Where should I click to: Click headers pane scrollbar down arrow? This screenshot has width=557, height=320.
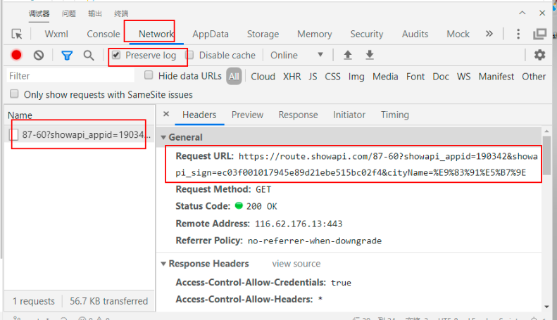click(x=546, y=307)
